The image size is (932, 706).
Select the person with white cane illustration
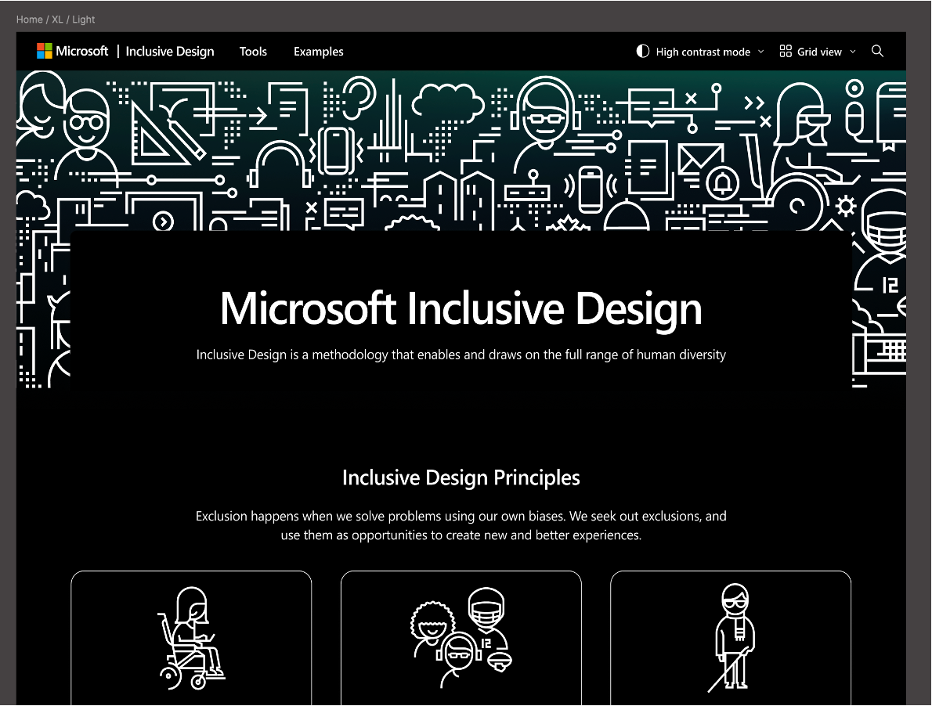click(731, 639)
